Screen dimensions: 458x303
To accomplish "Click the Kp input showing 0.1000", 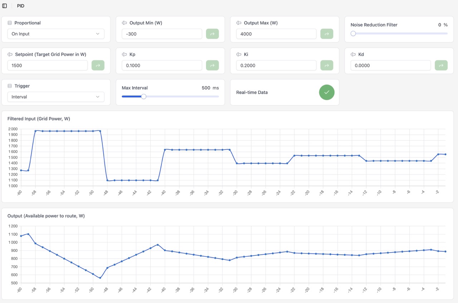I will 162,65.
